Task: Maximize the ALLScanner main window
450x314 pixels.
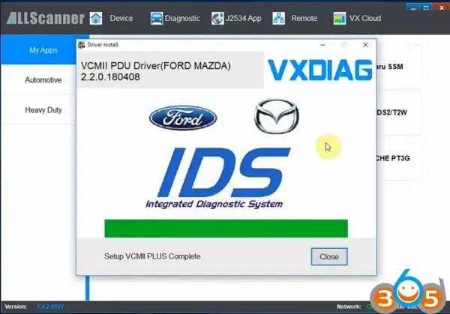Action: coord(426,8)
